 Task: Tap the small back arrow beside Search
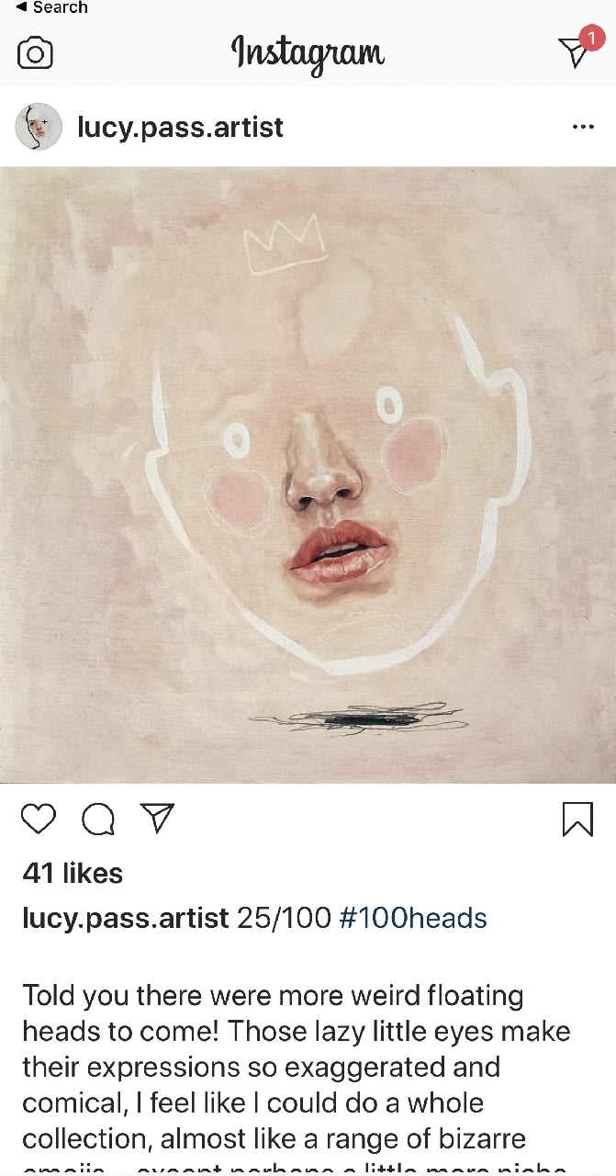[x=20, y=7]
